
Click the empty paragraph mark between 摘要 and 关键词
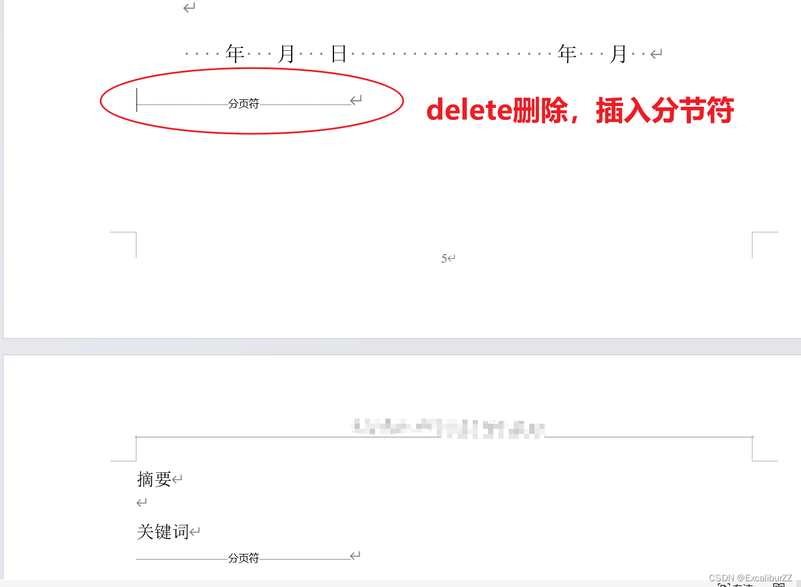pyautogui.click(x=142, y=502)
